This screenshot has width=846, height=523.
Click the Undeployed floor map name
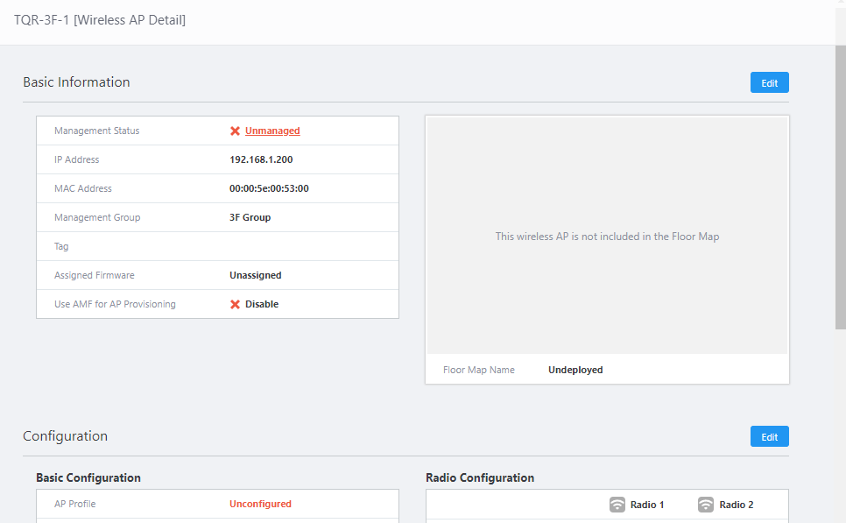(x=575, y=371)
